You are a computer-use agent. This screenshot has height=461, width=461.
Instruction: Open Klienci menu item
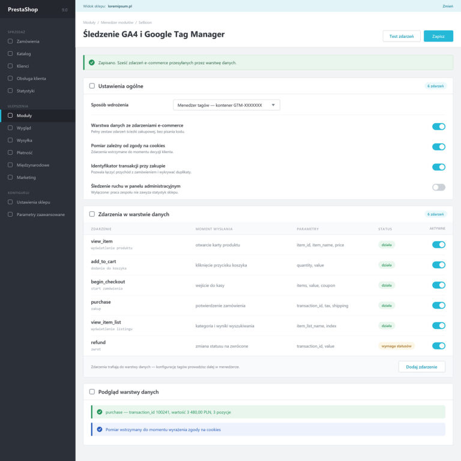click(38, 66)
